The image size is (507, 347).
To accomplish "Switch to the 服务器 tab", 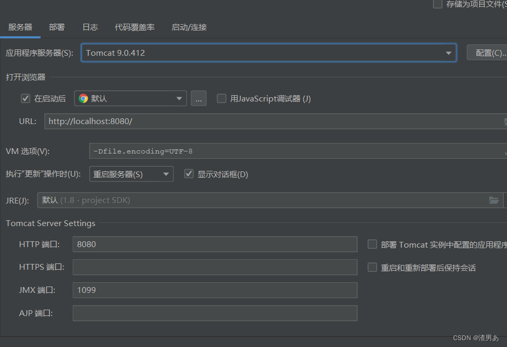I will tap(20, 27).
